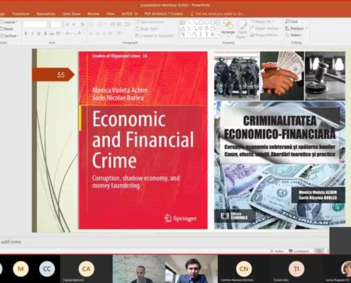Expand the Layout dropdown
This screenshot has width=351, height=283.
tap(9, 22)
